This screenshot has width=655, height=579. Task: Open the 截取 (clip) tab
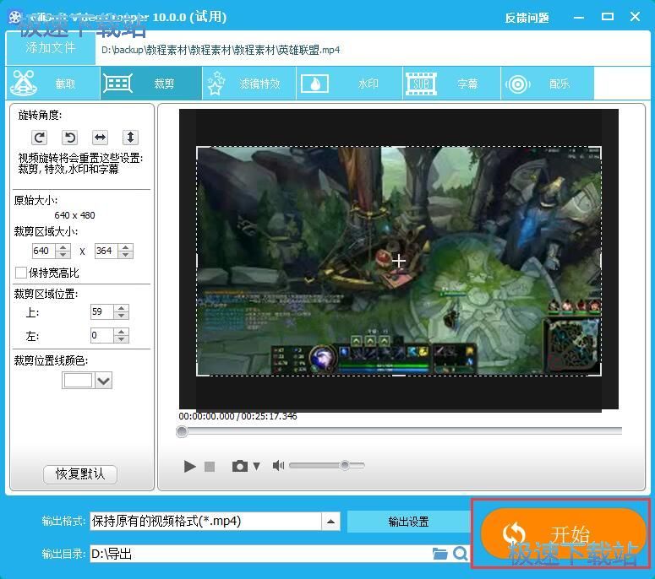[53, 83]
